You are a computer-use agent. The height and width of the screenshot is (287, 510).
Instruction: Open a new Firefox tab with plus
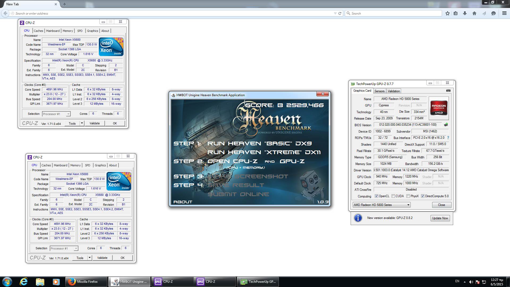64,4
